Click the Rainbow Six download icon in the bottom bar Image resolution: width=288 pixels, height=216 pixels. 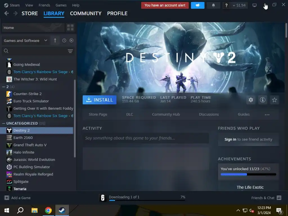(103, 198)
